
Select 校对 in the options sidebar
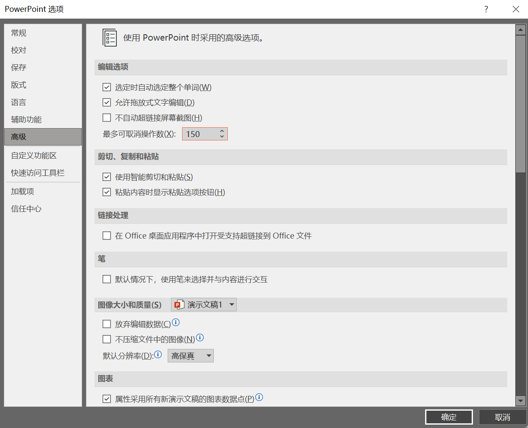[x=43, y=50]
